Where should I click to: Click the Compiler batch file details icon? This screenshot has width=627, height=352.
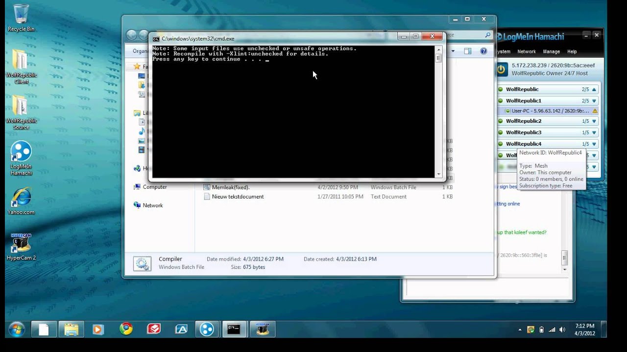tap(142, 264)
